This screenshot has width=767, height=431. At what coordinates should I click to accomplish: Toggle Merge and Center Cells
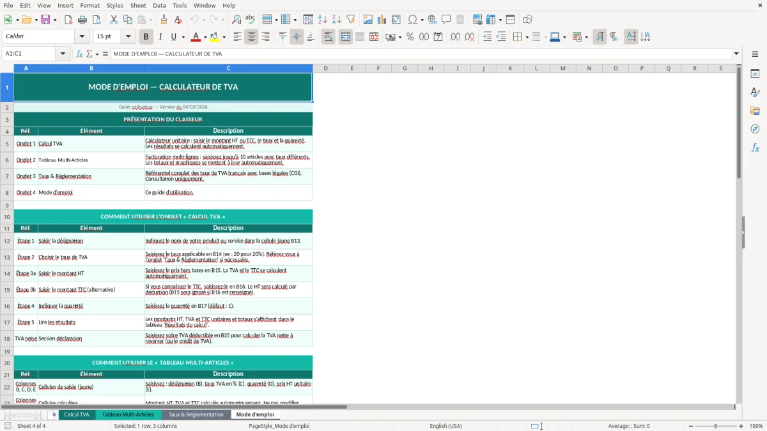click(x=345, y=37)
